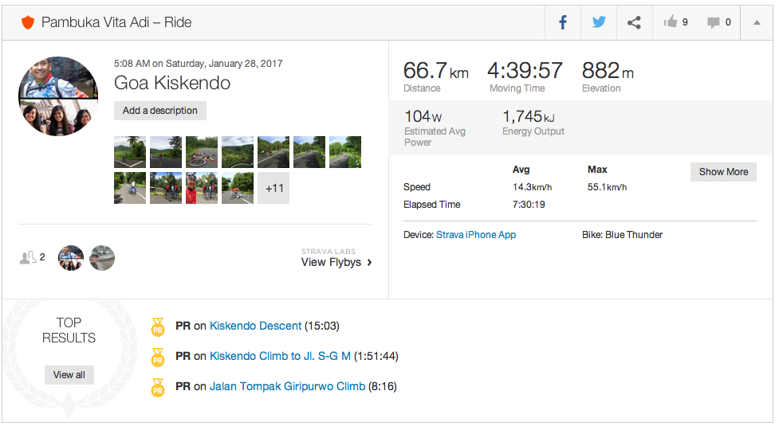
Task: Collapse the header with up arrow
Action: coord(756,22)
